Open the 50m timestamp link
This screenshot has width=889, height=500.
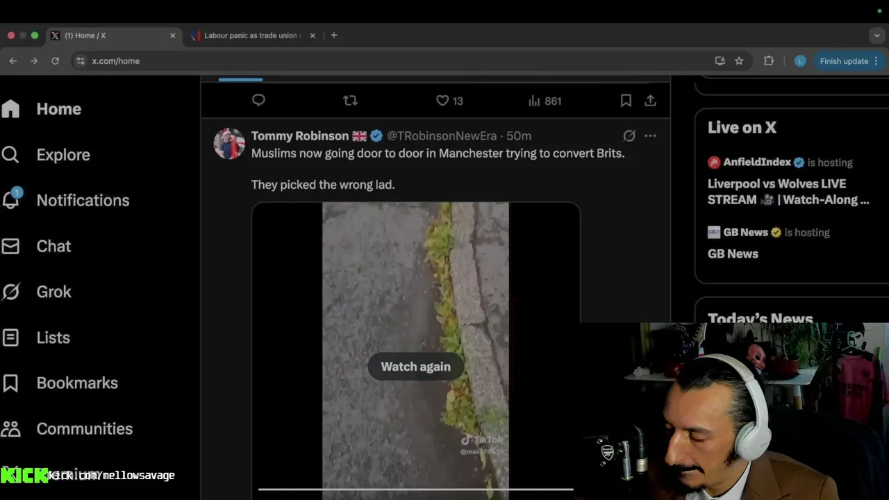519,136
